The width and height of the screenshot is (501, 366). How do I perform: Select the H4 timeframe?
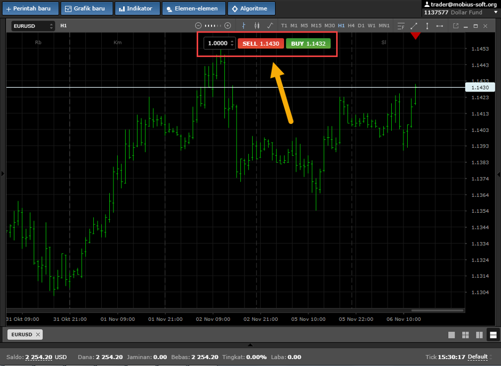351,26
